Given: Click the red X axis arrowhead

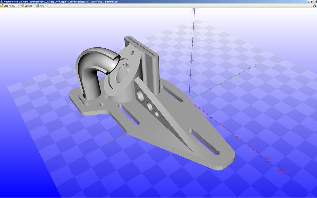Looking at the screenshot, I should pos(266,160).
